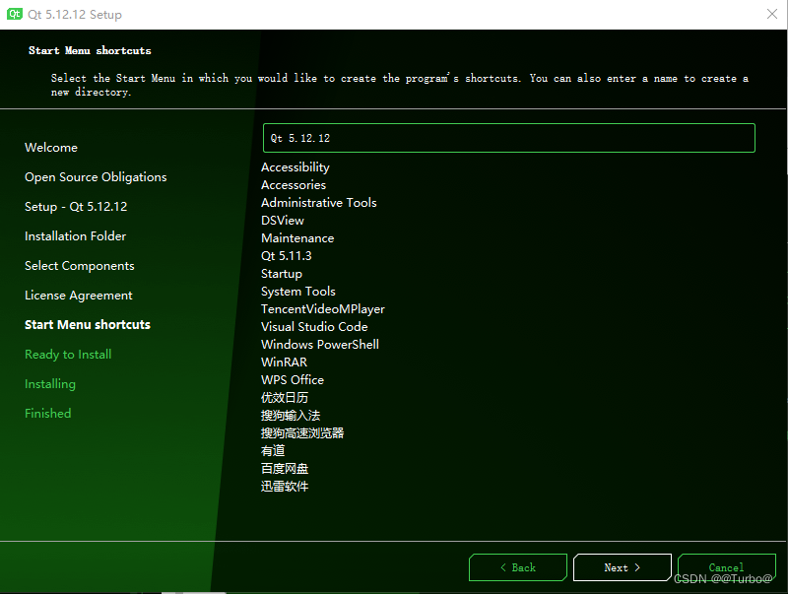Choose Administrative Tools folder

[318, 203]
